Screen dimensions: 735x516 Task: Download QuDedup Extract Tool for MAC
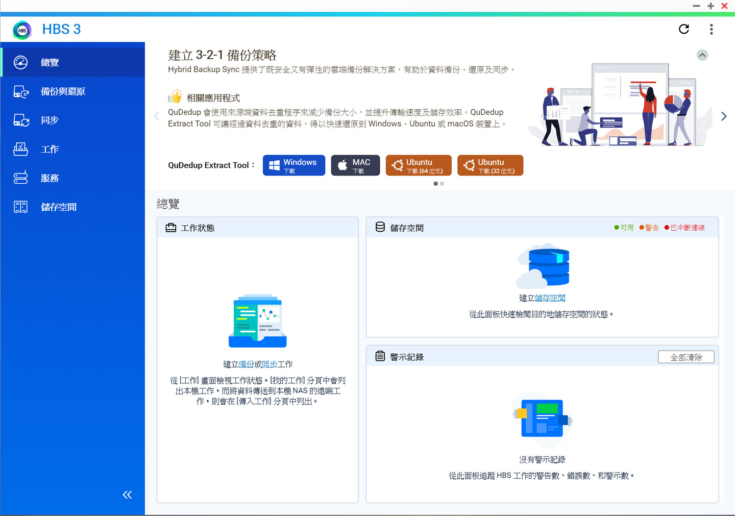[355, 165]
